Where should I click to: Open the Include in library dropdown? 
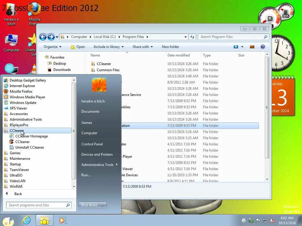109,47
